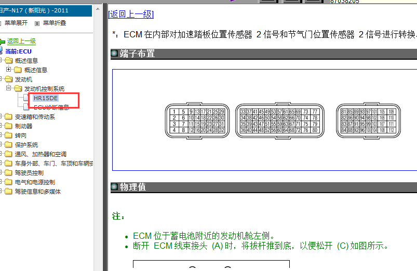Viewport: 417px width, 271px height.
Task: Click the 通风、加热器和空调 folder icon
Action: [x=8, y=154]
